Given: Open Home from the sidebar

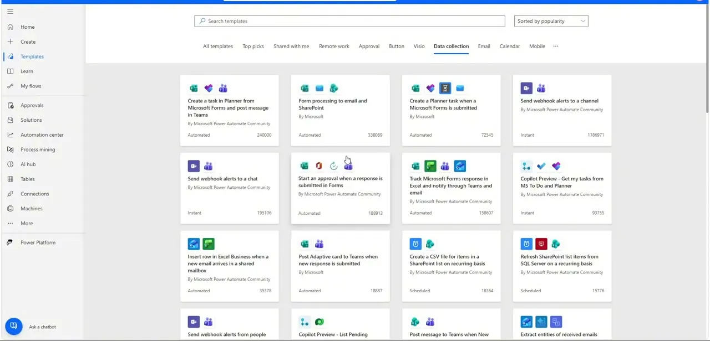Looking at the screenshot, I should (27, 27).
